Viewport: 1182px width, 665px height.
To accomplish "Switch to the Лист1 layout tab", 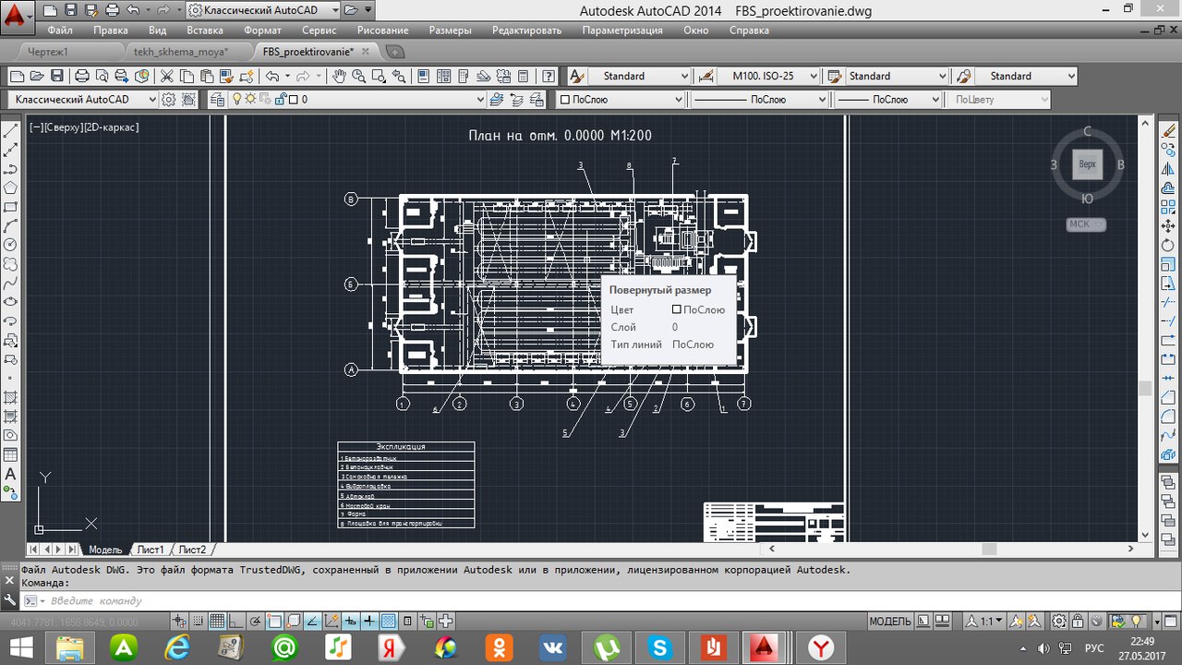I will coord(151,550).
